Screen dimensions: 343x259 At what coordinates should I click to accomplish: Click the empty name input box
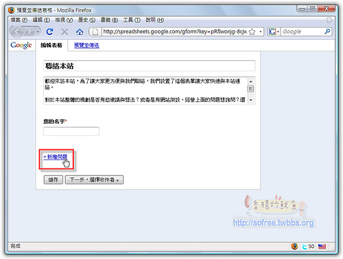[71, 131]
